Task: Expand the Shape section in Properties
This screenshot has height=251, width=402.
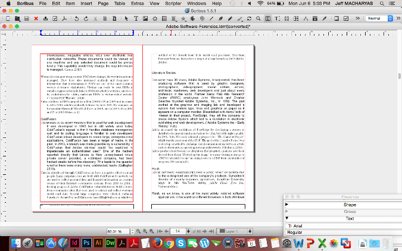Action: pos(288,205)
